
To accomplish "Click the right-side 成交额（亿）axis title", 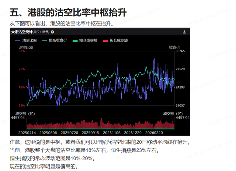I will [x=173, y=114].
